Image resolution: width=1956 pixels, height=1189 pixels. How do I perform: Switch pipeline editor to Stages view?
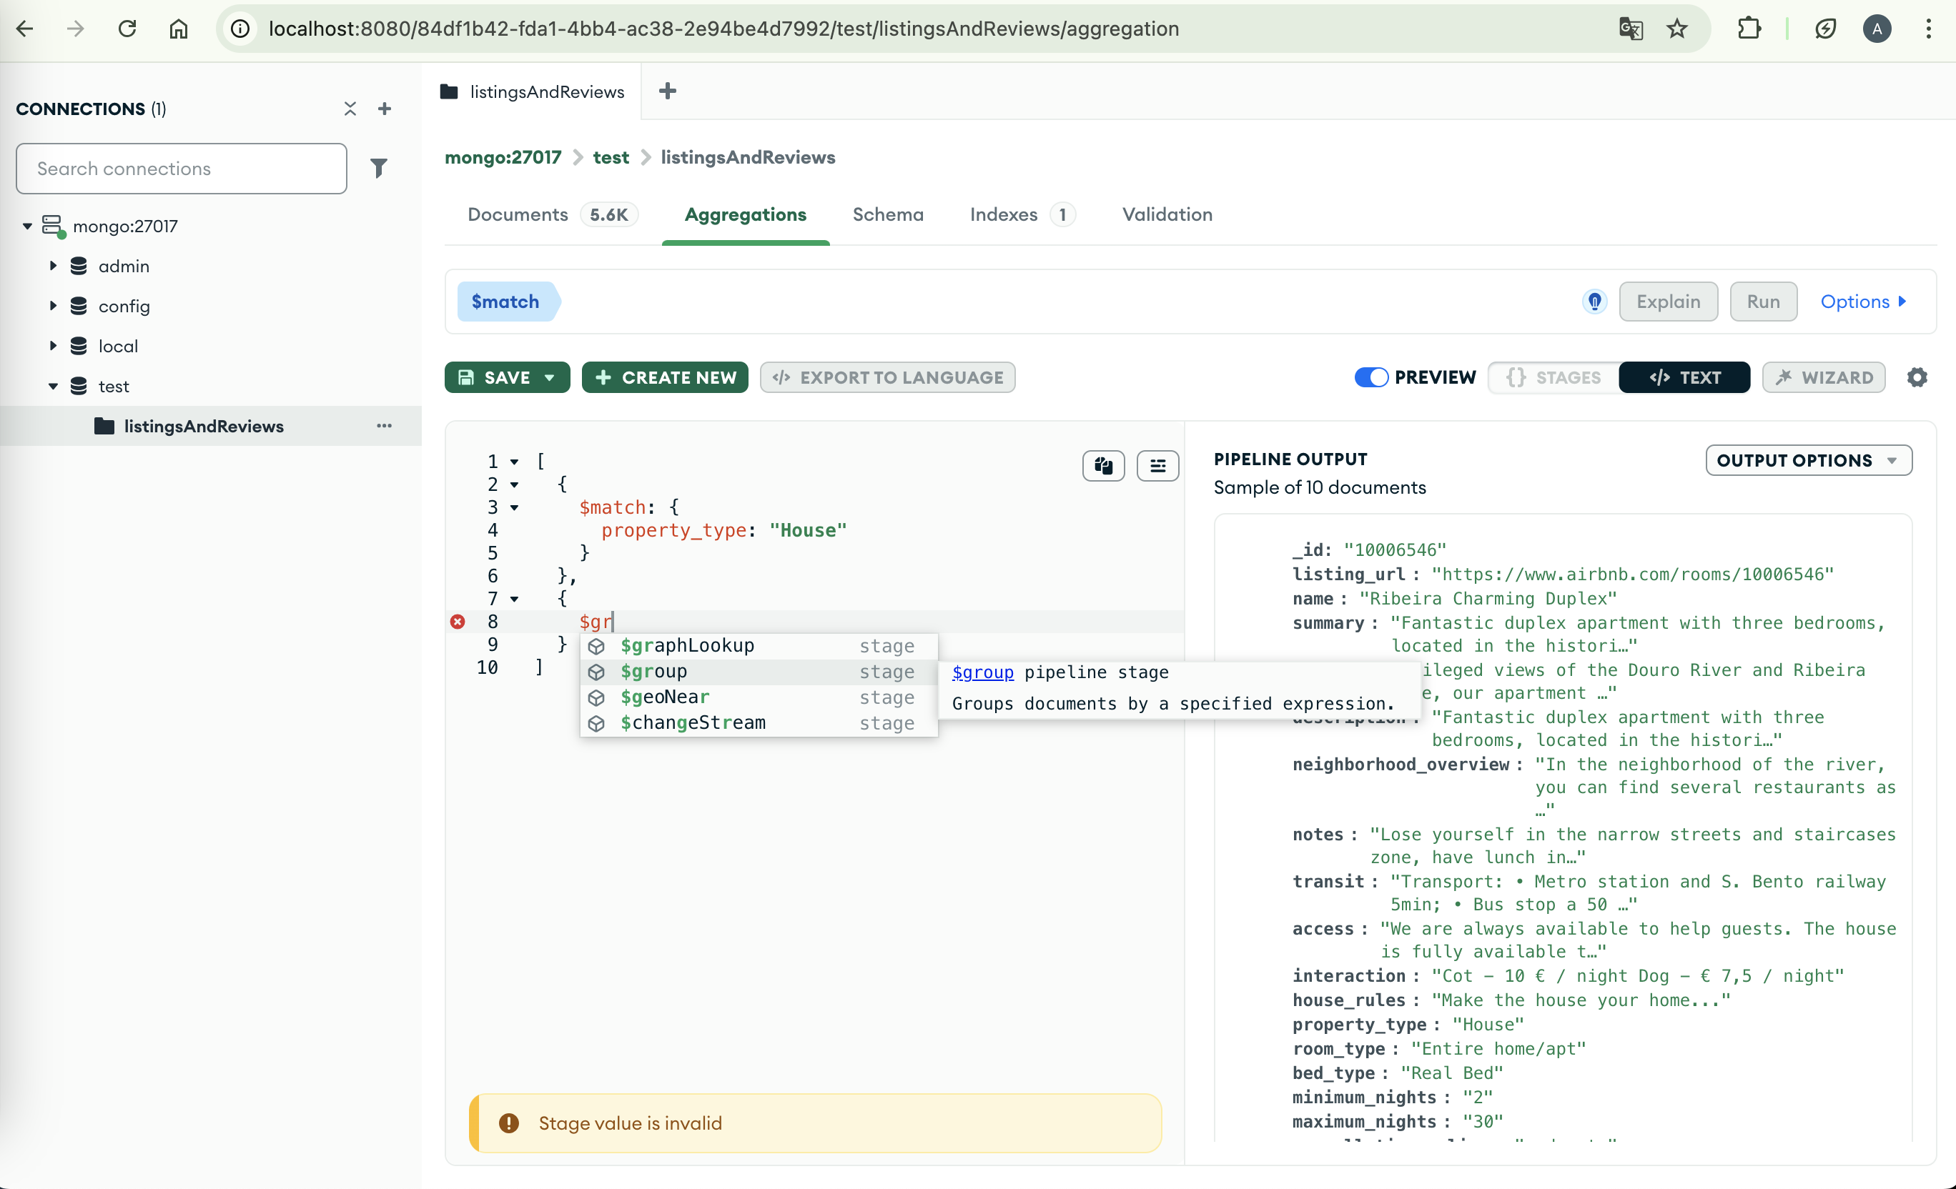coord(1553,377)
